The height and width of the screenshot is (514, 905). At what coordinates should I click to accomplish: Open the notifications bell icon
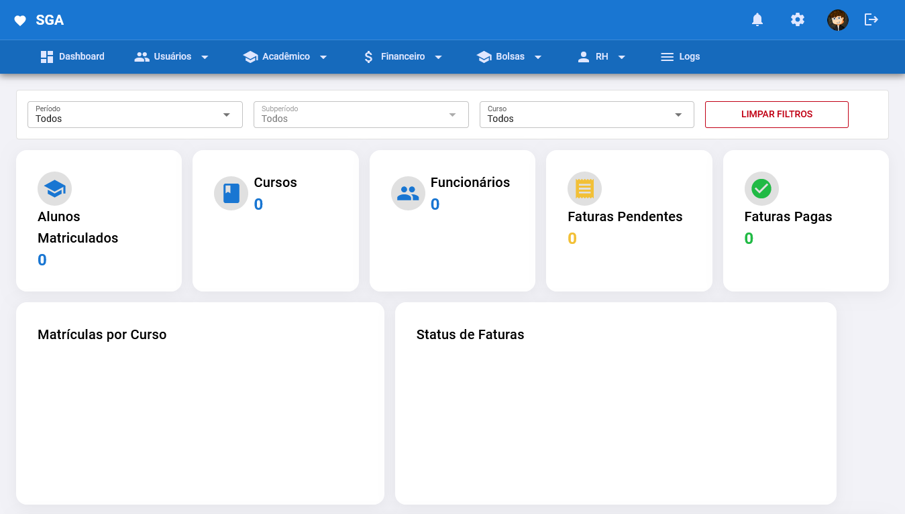point(757,19)
